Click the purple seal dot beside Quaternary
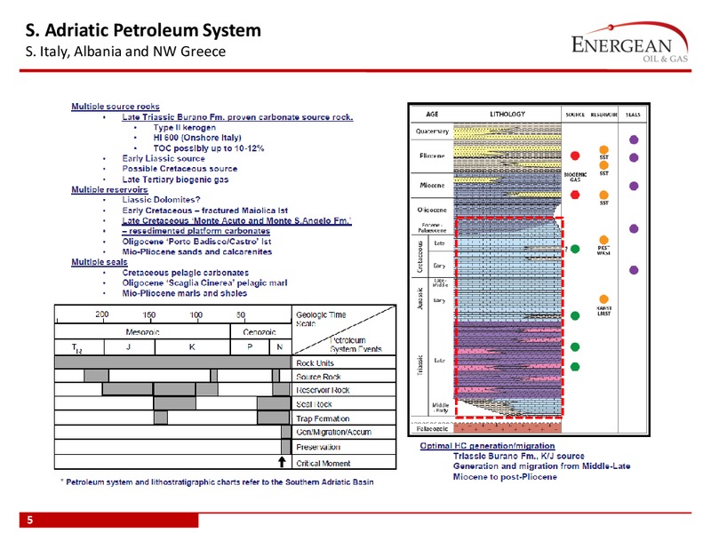The height and width of the screenshot is (533, 711). 634,139
